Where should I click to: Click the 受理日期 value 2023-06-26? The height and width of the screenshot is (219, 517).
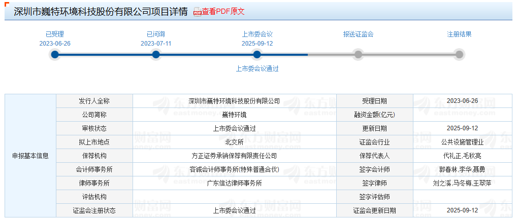(x=462, y=101)
